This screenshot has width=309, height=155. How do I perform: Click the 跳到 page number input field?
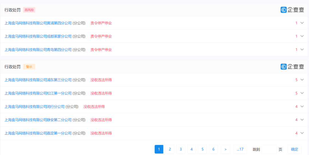(x=269, y=149)
